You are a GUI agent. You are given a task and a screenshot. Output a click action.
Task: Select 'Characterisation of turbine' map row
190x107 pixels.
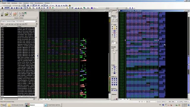coord(18,80)
